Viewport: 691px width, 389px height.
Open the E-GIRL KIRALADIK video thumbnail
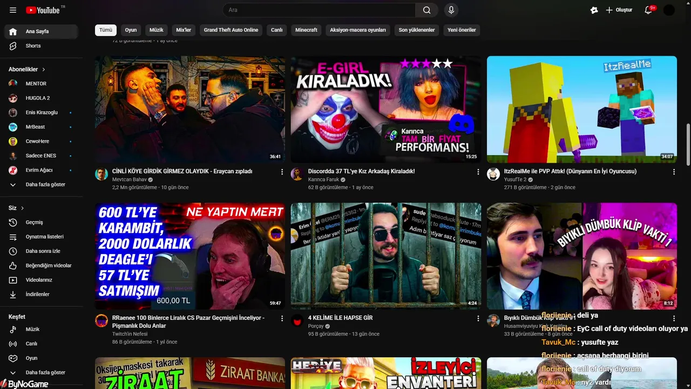pyautogui.click(x=386, y=109)
